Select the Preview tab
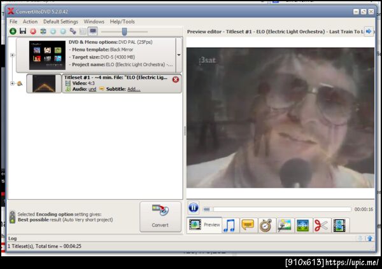Viewport: 382px width, 269px height. click(204, 224)
